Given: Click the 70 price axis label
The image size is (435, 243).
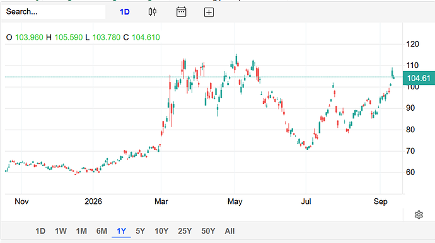Looking at the screenshot, I should click(x=410, y=151).
